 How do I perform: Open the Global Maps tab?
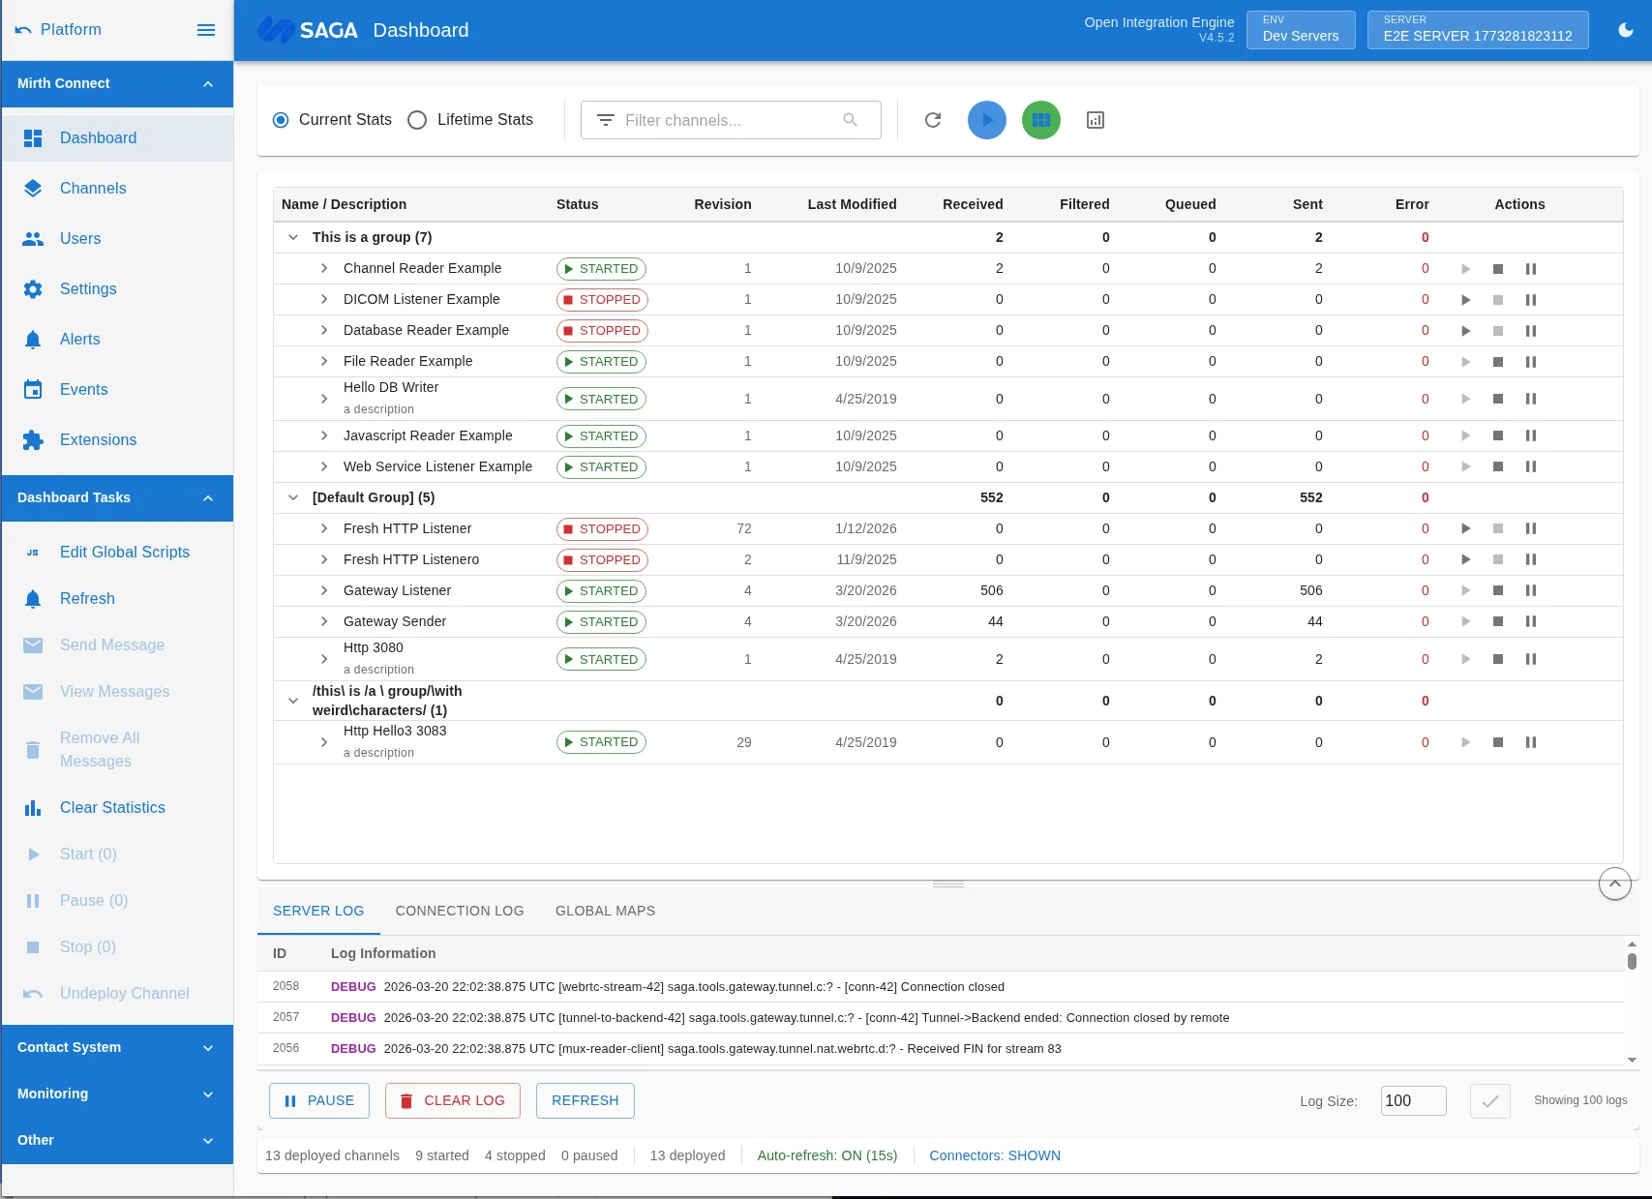tap(605, 911)
